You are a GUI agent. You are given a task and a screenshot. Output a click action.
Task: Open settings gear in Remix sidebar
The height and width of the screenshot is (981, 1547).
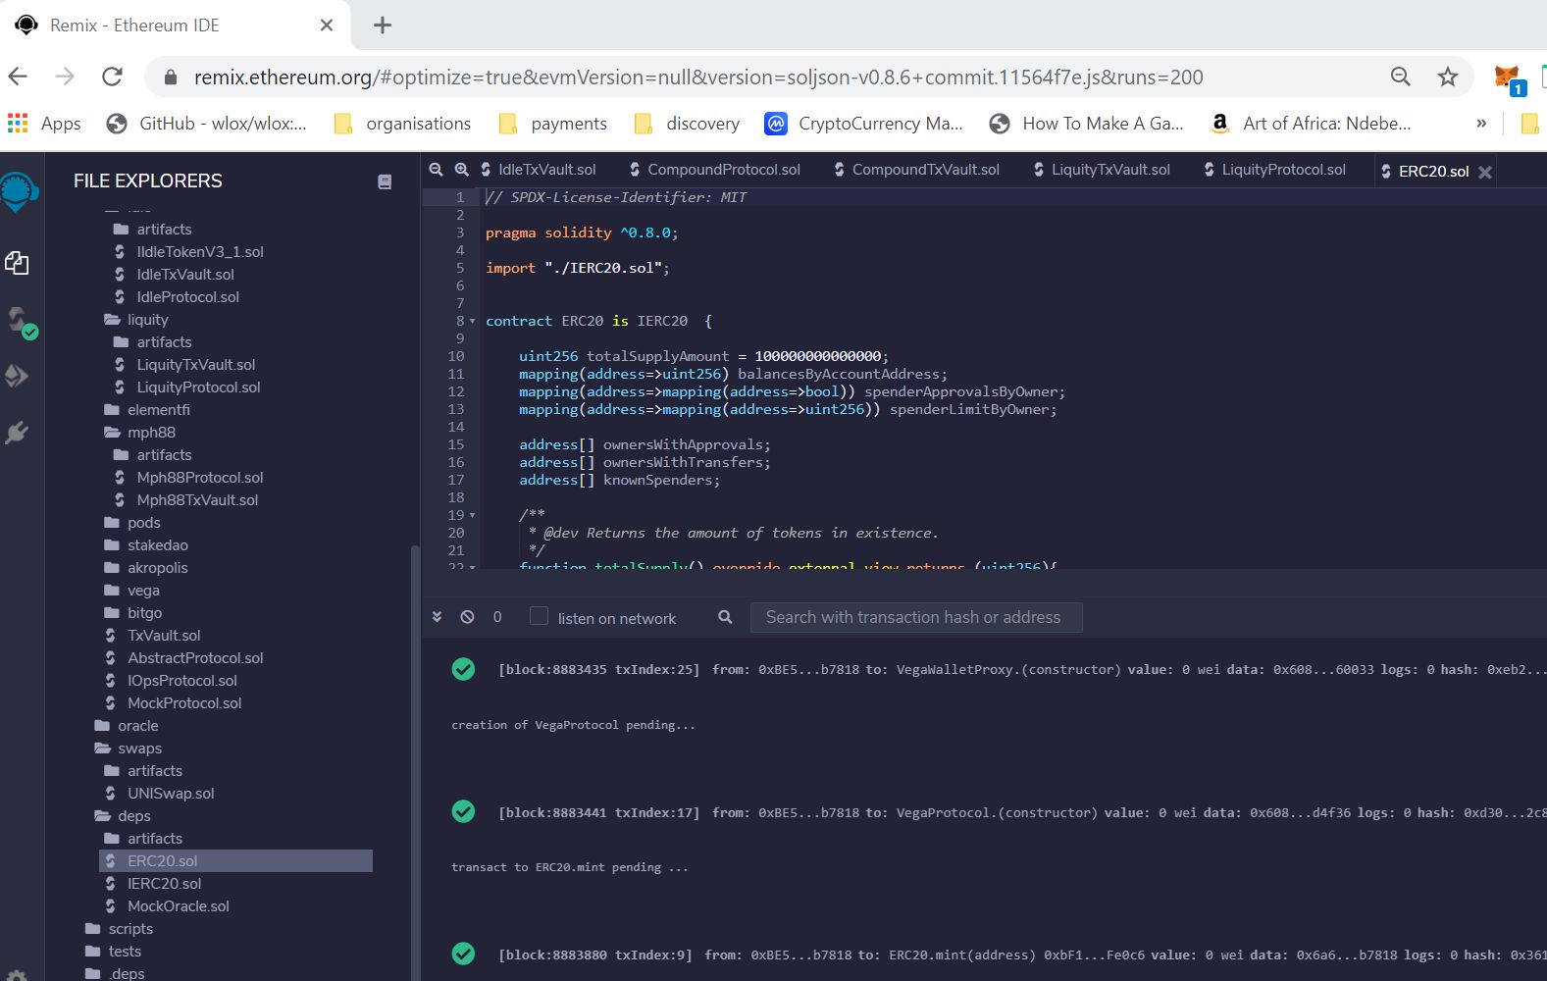(x=17, y=975)
